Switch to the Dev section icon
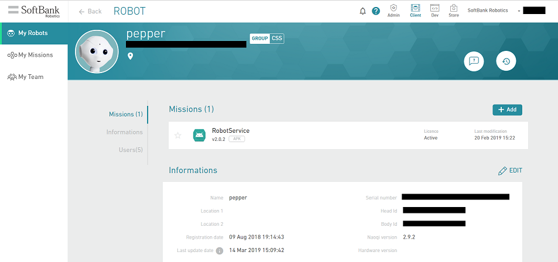The height and width of the screenshot is (262, 558). (x=434, y=11)
